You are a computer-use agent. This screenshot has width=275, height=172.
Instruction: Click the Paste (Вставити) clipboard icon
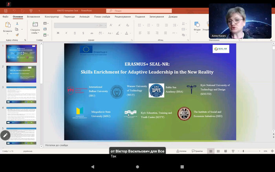click(8, 25)
